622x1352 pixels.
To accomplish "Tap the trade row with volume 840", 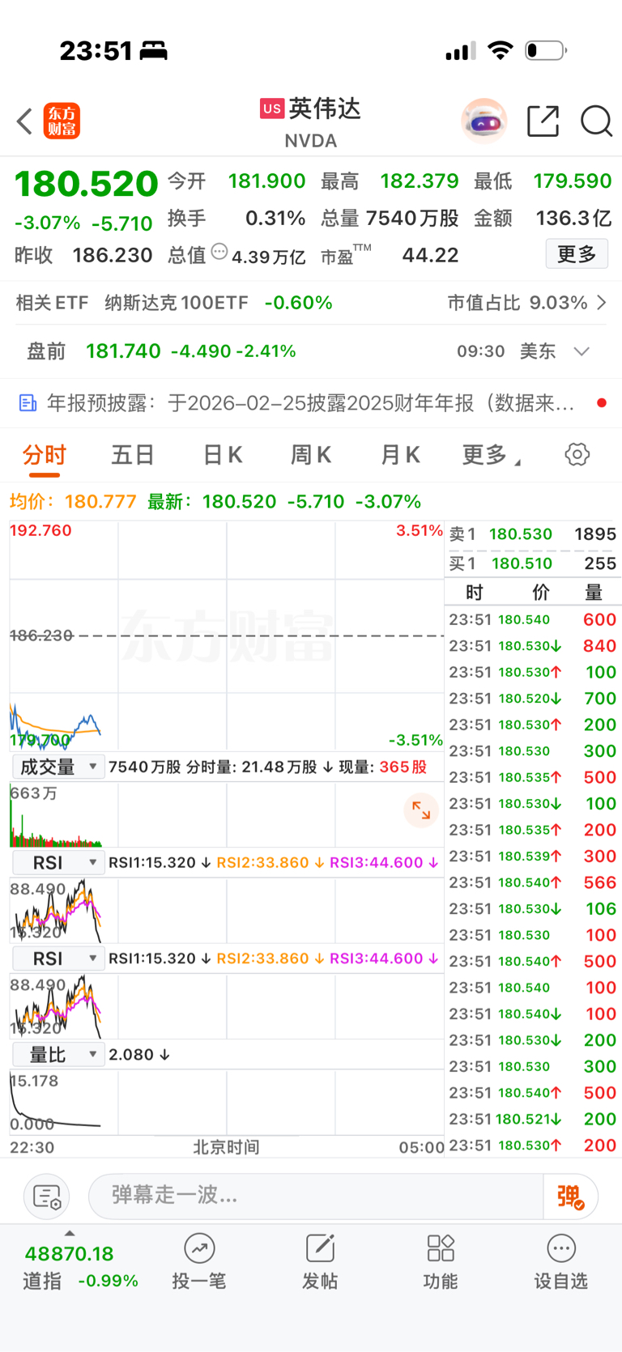I will point(533,646).
